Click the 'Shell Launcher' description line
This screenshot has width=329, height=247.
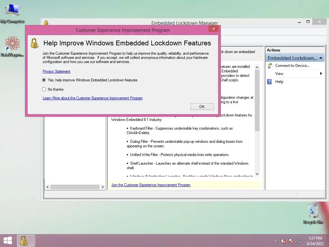pyautogui.click(x=187, y=166)
